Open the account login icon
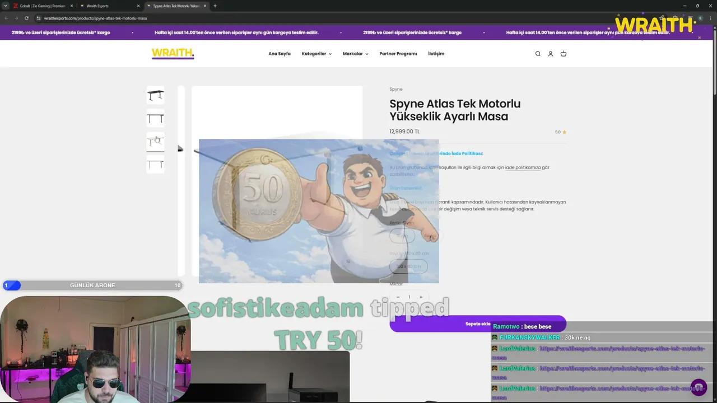This screenshot has width=717, height=403. 551,54
